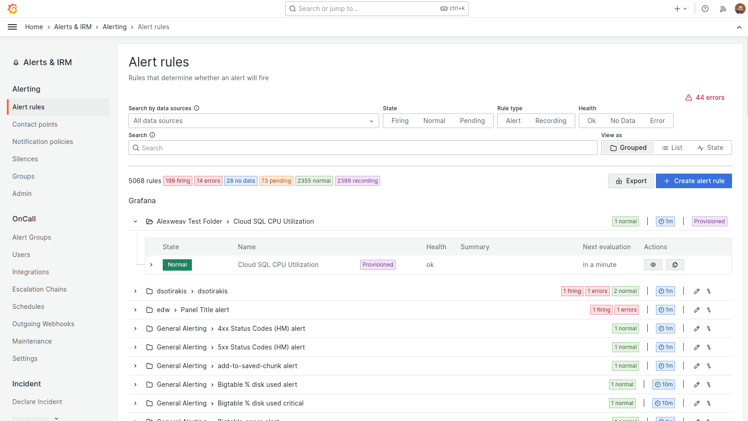Filter rules by Firing state
Screen dimensions: 748x421
pyautogui.click(x=400, y=121)
